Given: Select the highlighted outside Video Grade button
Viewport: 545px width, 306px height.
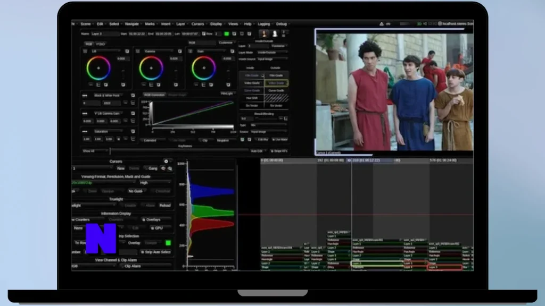Looking at the screenshot, I should [x=276, y=83].
